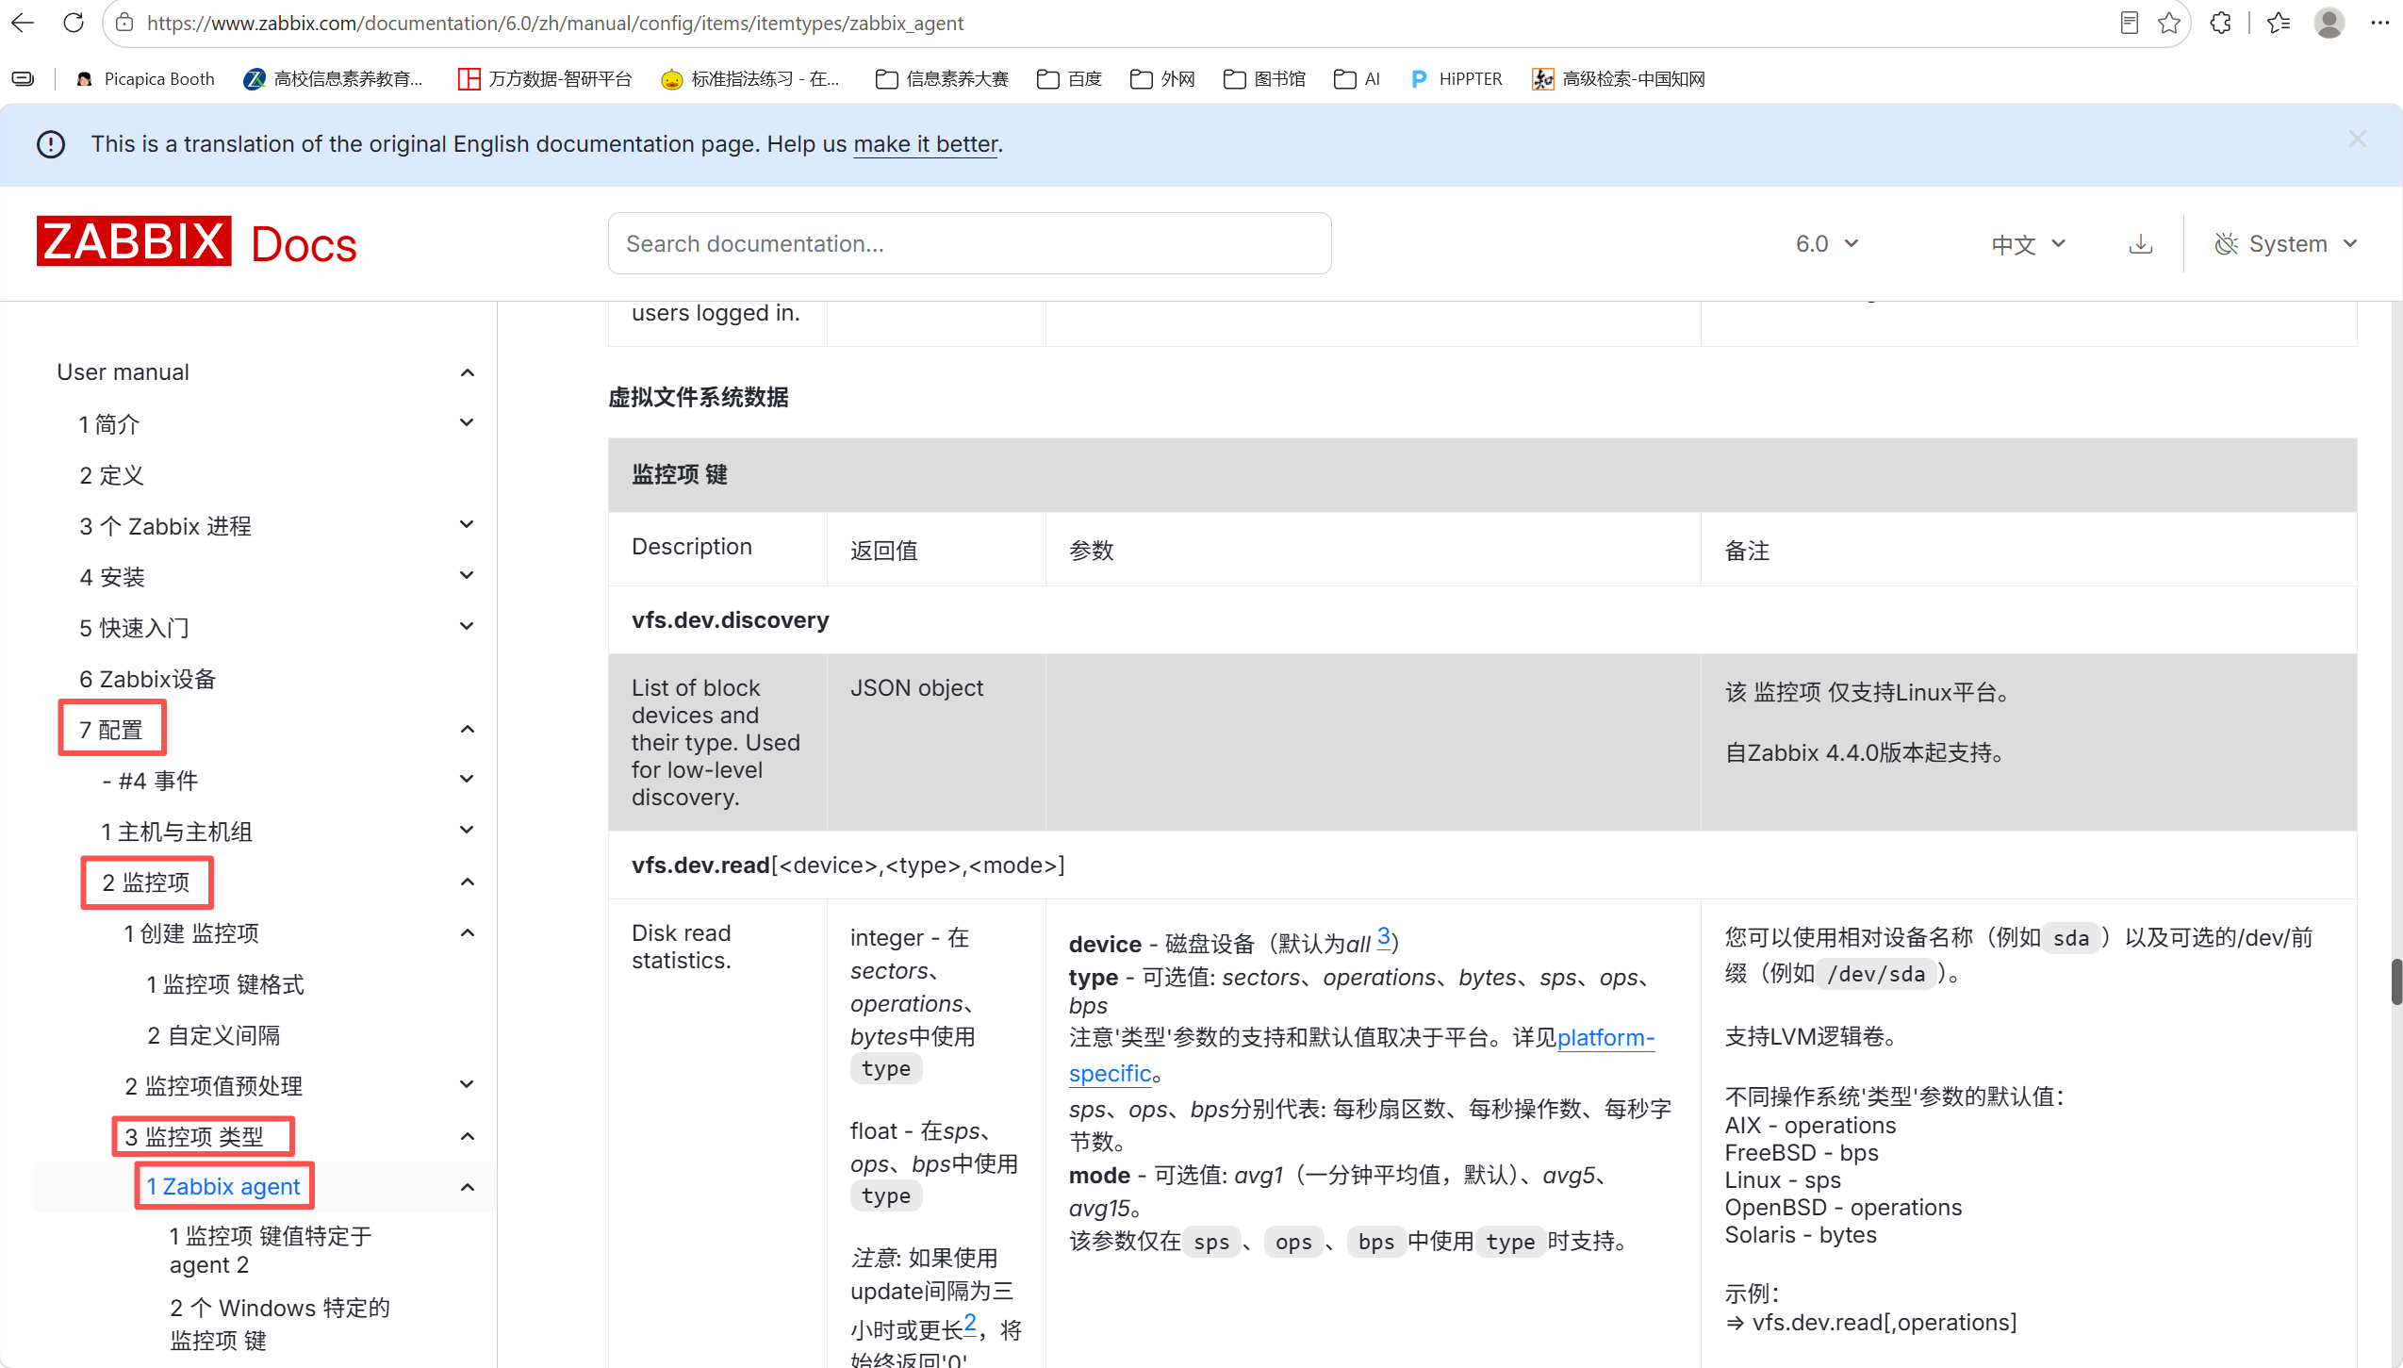Open 万方数据-智研平台 bookmark
Image resolution: width=2403 pixels, height=1368 pixels.
[545, 79]
